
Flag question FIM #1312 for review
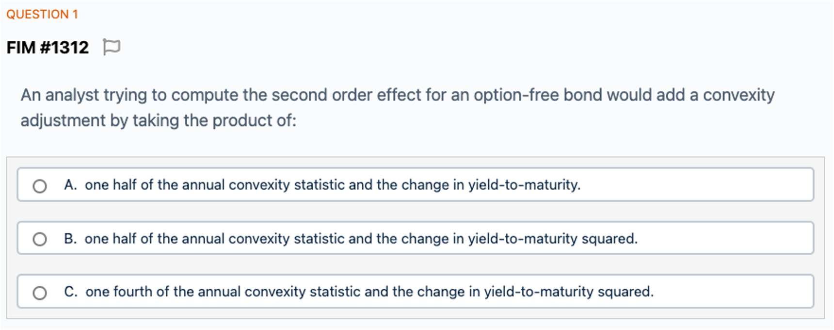pyautogui.click(x=112, y=47)
